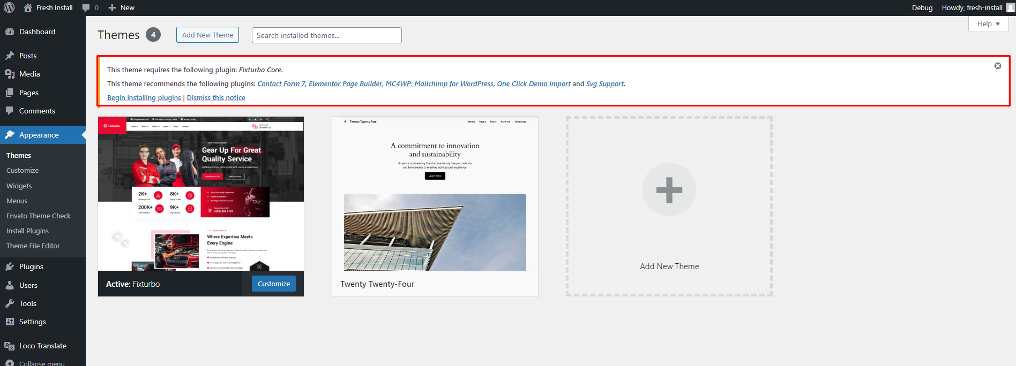Open the Fresh Install home icon
This screenshot has height=366, width=1016.
[x=28, y=7]
